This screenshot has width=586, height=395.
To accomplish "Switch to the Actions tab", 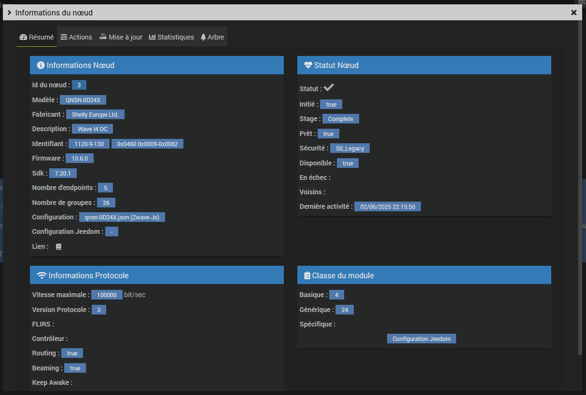I will (76, 37).
